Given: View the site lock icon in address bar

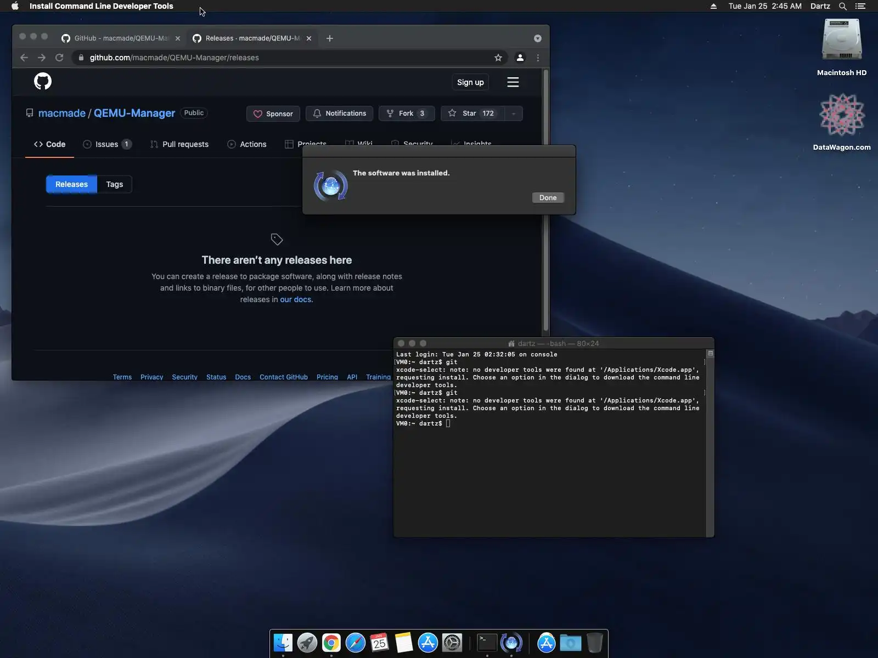Looking at the screenshot, I should pyautogui.click(x=81, y=58).
